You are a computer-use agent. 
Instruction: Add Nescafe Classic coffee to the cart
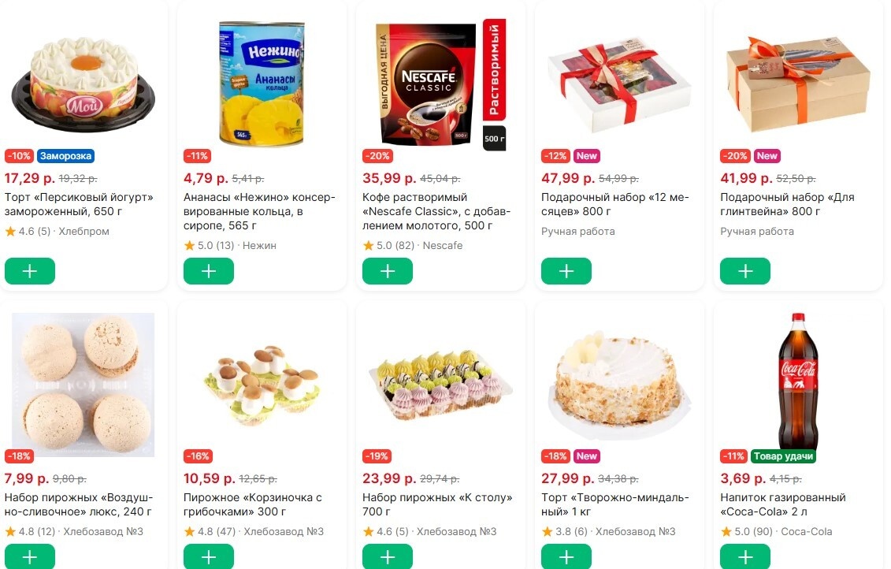click(x=388, y=271)
